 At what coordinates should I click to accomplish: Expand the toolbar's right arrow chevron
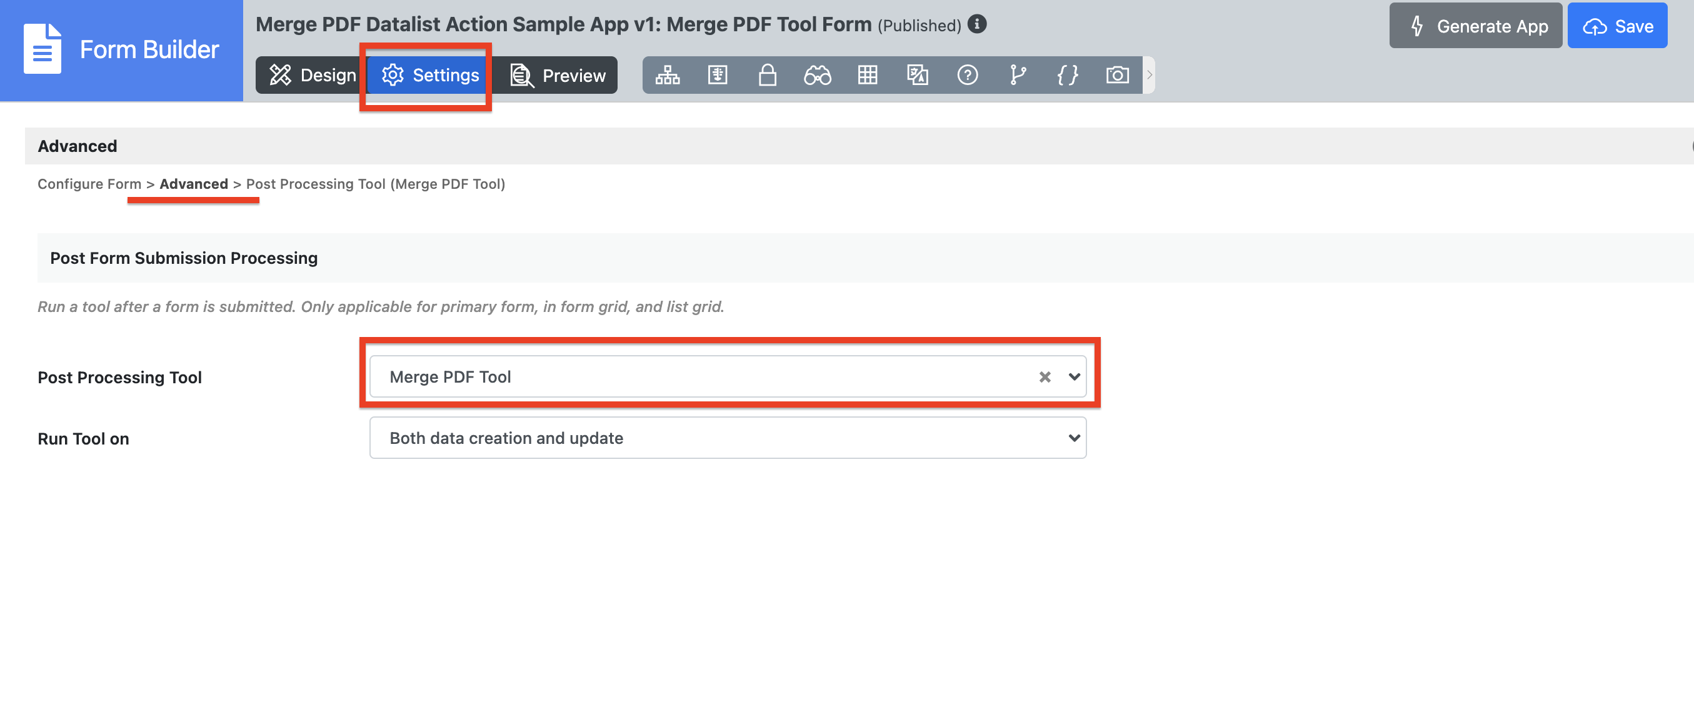click(1150, 75)
